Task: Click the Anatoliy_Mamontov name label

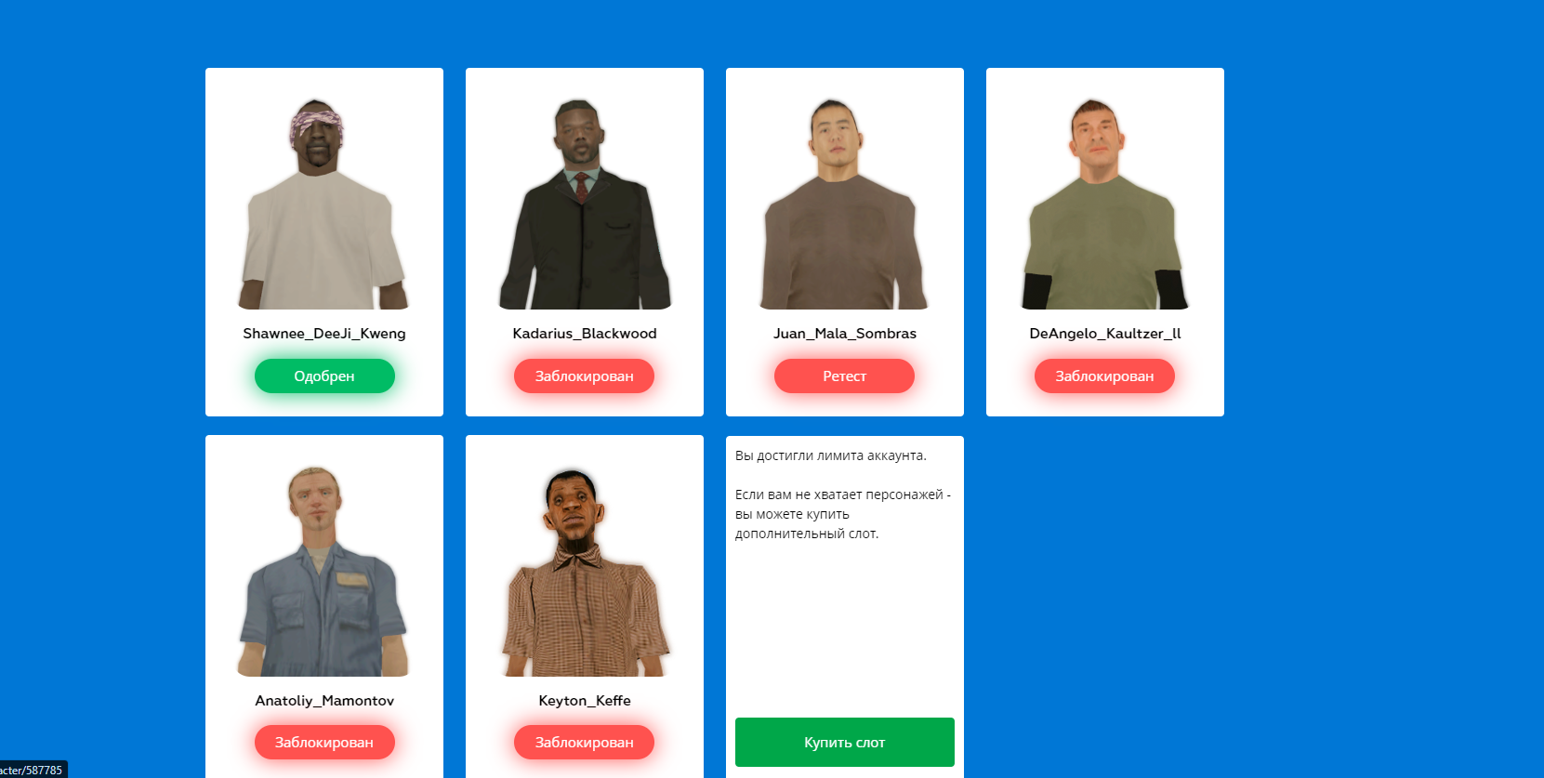Action: pos(324,701)
